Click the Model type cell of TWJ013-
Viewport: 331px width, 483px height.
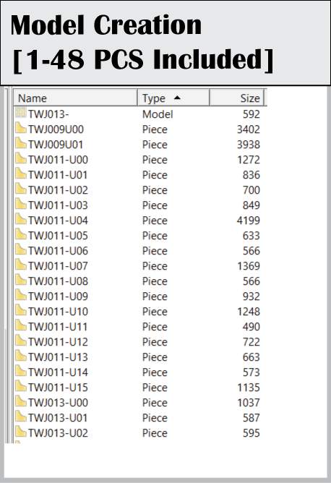click(x=158, y=114)
